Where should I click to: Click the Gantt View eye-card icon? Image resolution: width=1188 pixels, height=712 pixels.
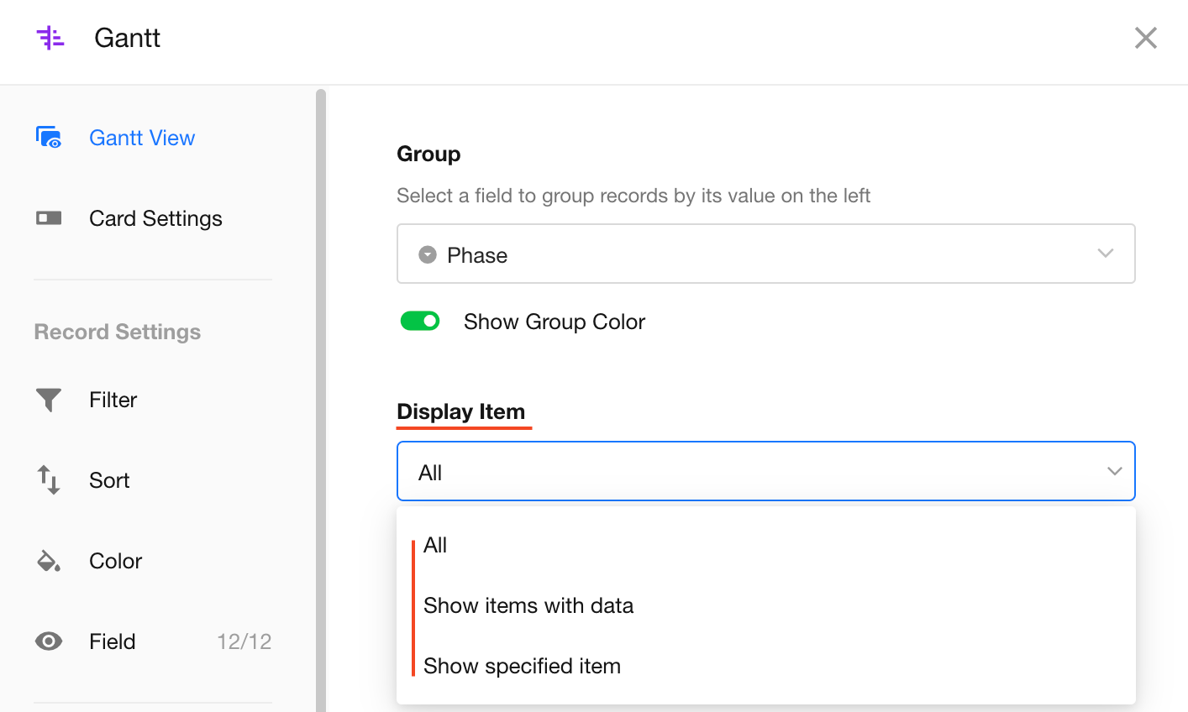point(49,138)
